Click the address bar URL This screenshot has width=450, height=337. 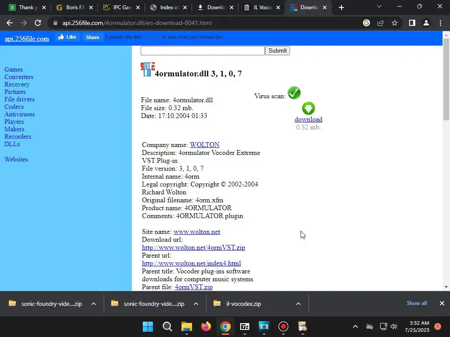[x=137, y=23]
